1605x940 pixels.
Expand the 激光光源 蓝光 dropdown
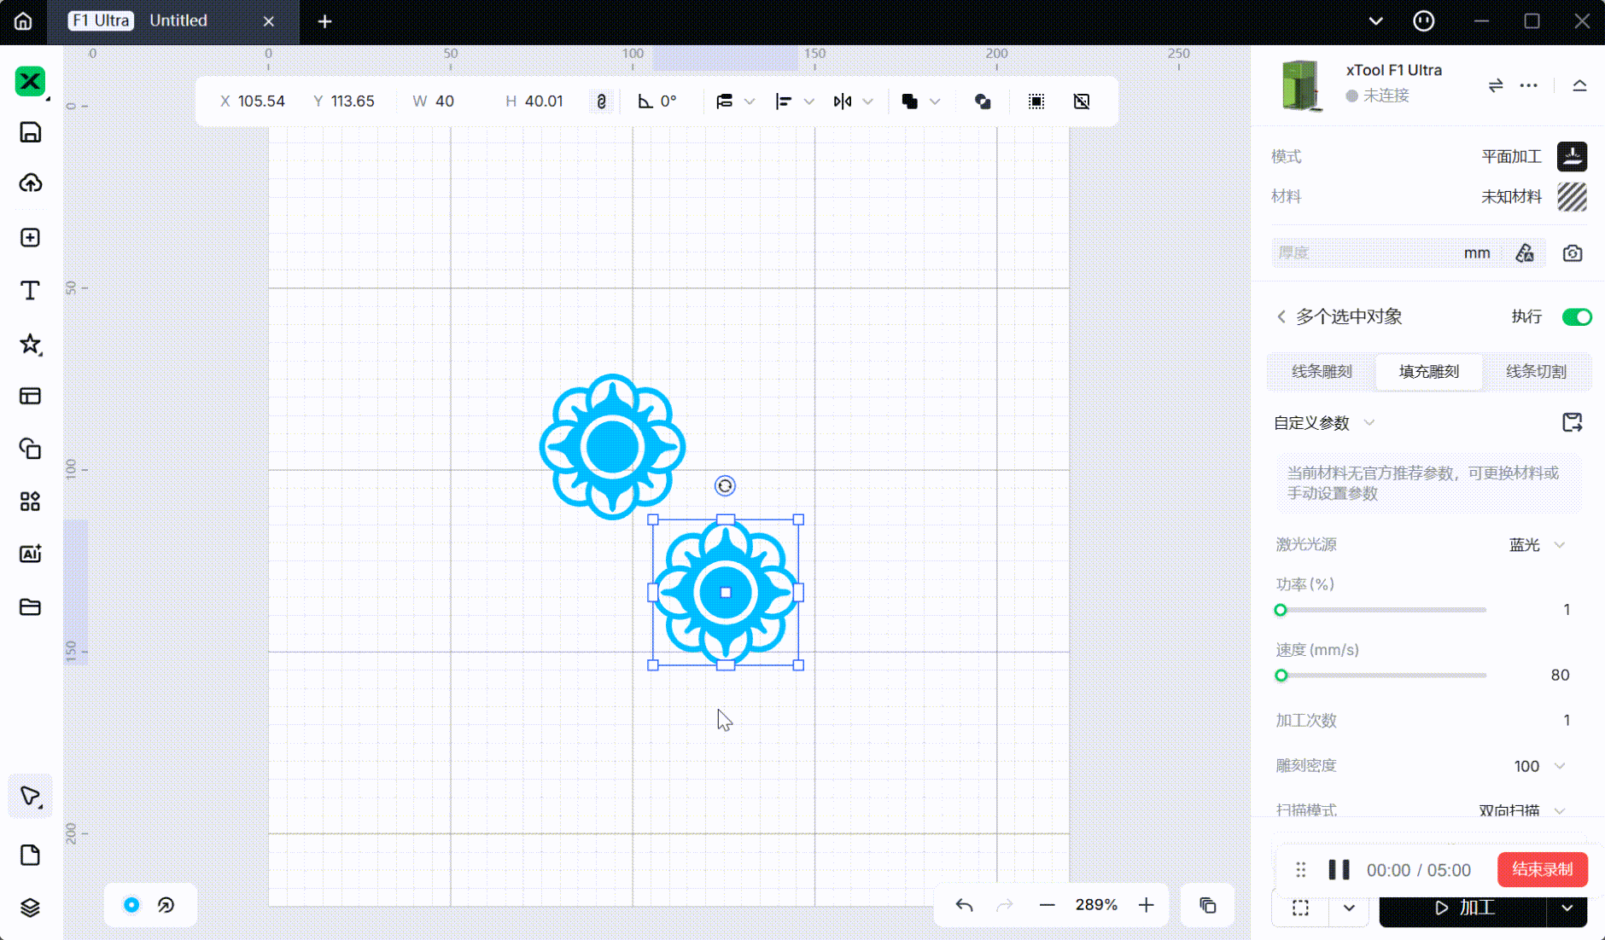point(1537,545)
